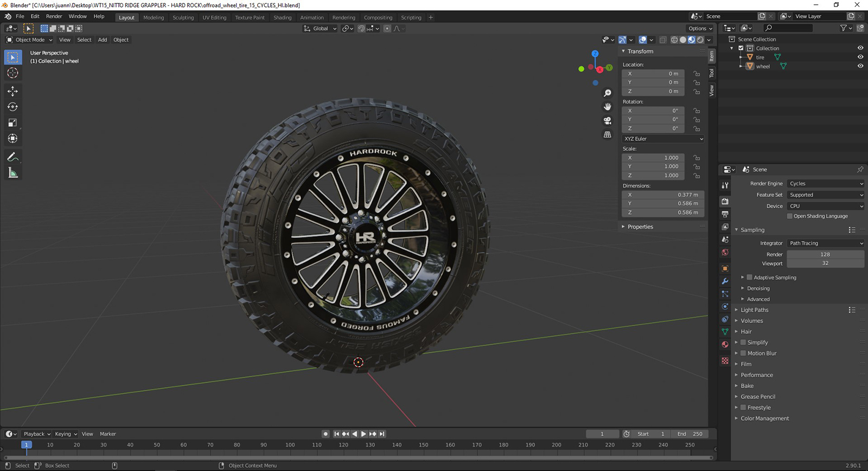The image size is (868, 471).
Task: Open the timeline Keying popover
Action: pos(66,434)
